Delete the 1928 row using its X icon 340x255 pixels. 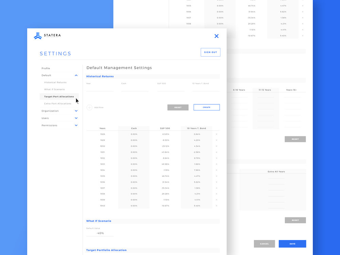point(217,134)
